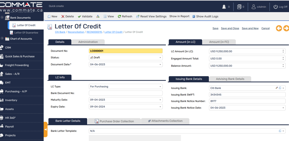Open the notifications bell icon
Image resolution: width=289 pixels, height=141 pixels.
coord(224,7)
